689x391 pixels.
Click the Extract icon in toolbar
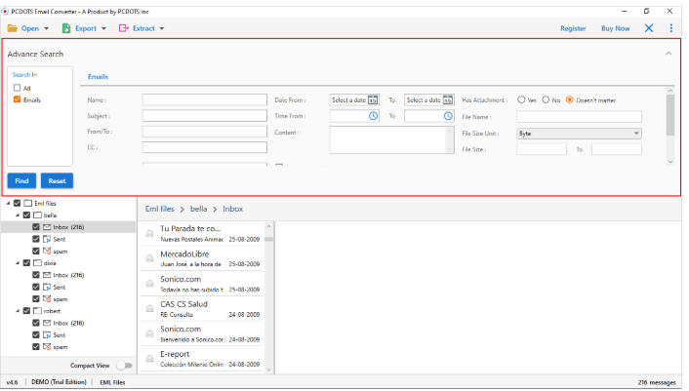click(123, 28)
